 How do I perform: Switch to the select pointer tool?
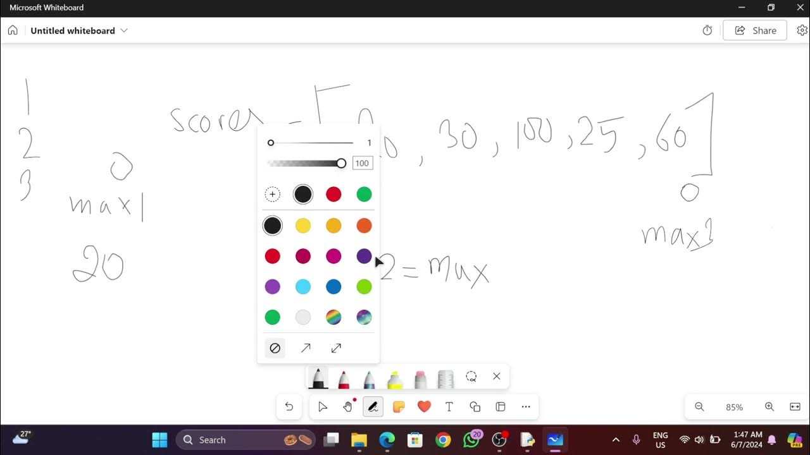point(323,407)
